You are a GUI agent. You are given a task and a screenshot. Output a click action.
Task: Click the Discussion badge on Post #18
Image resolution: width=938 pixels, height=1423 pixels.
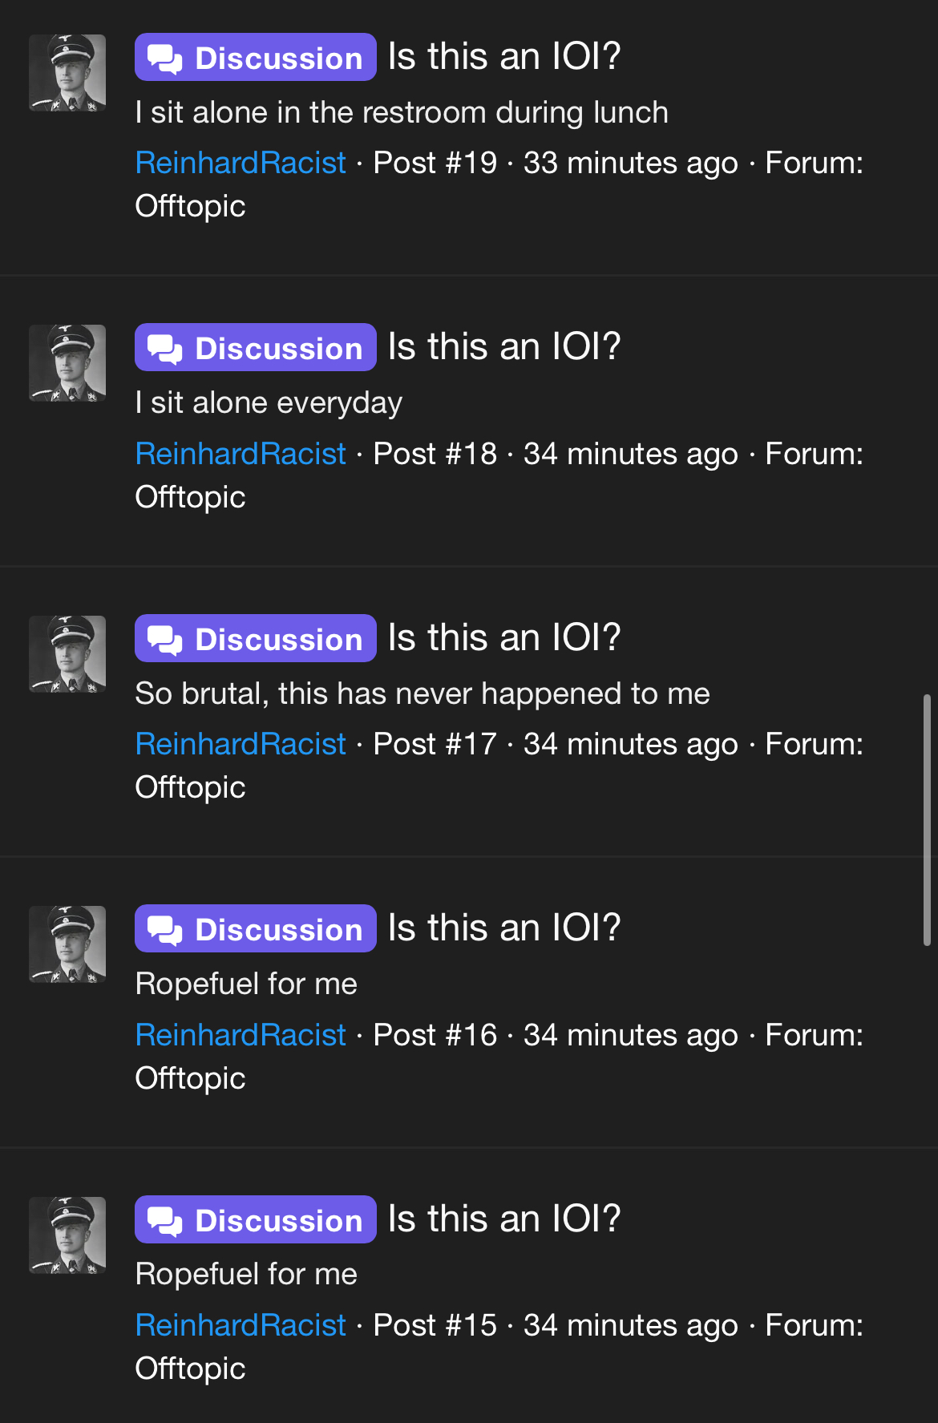pyautogui.click(x=256, y=347)
